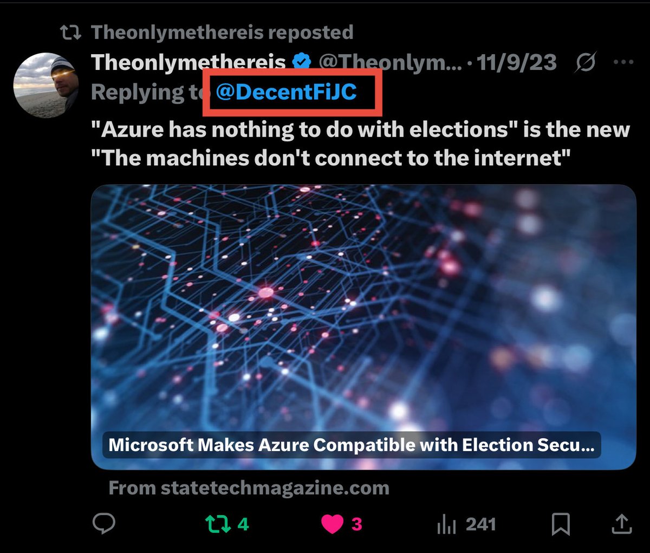Screen dimensions: 650x553
Task: Open the blue network link preview image
Action: click(363, 303)
